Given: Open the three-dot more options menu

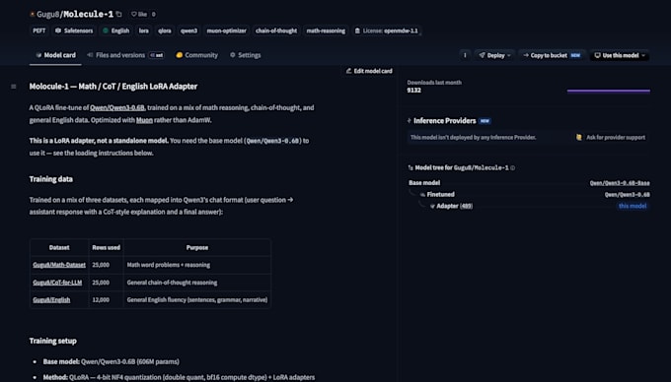Looking at the screenshot, I should click(465, 55).
